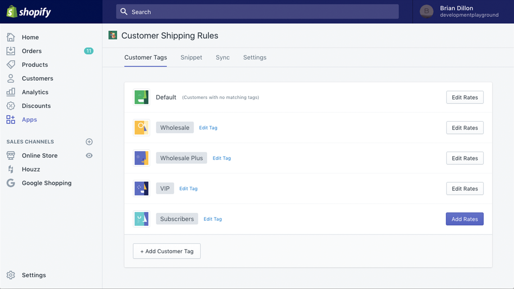Open Online Store channel

(40, 155)
